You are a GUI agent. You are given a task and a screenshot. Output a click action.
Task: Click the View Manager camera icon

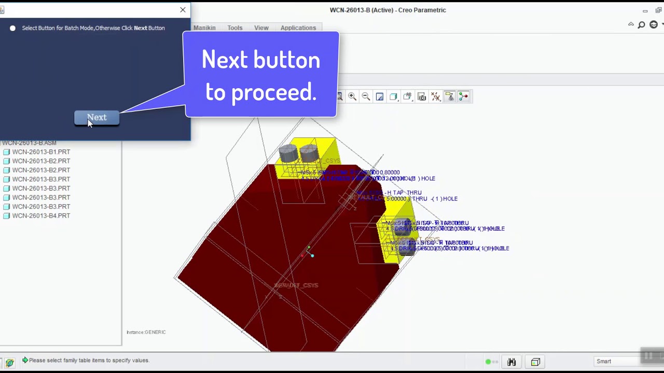point(422,96)
